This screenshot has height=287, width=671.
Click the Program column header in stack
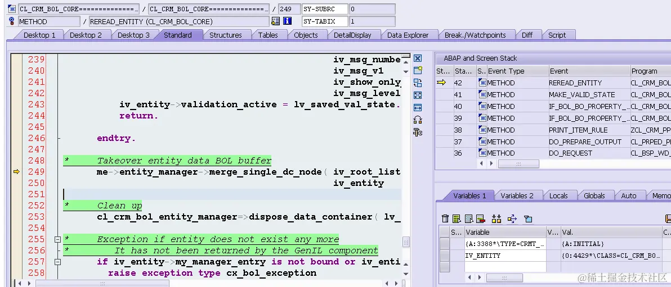click(x=650, y=71)
